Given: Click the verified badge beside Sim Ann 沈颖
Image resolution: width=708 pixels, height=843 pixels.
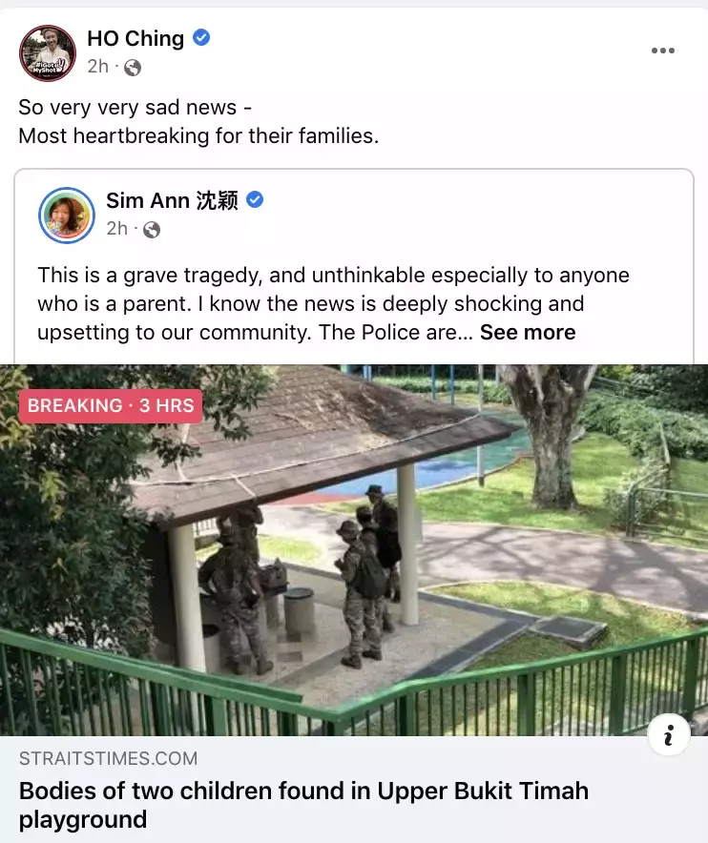Looking at the screenshot, I should point(255,200).
